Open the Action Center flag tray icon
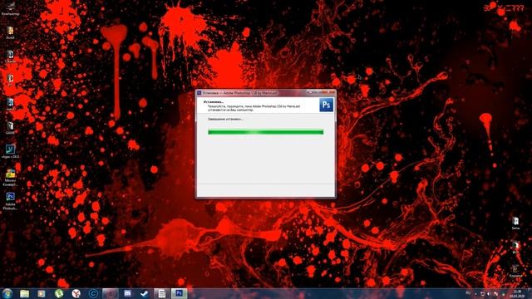The width and height of the screenshot is (532, 299). [x=495, y=294]
